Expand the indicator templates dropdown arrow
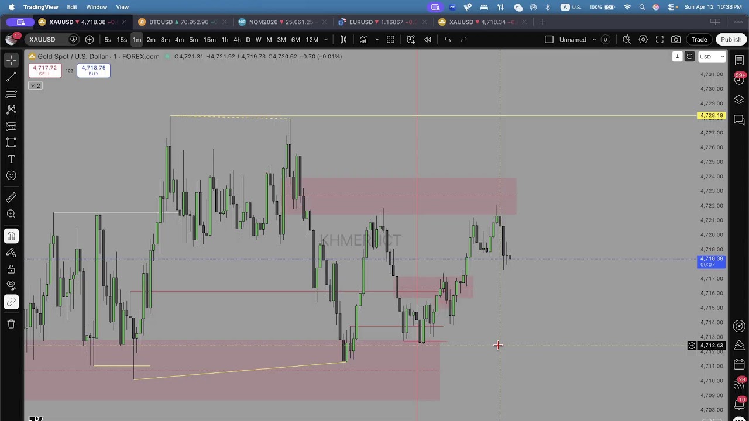The image size is (749, 421). coord(377,39)
